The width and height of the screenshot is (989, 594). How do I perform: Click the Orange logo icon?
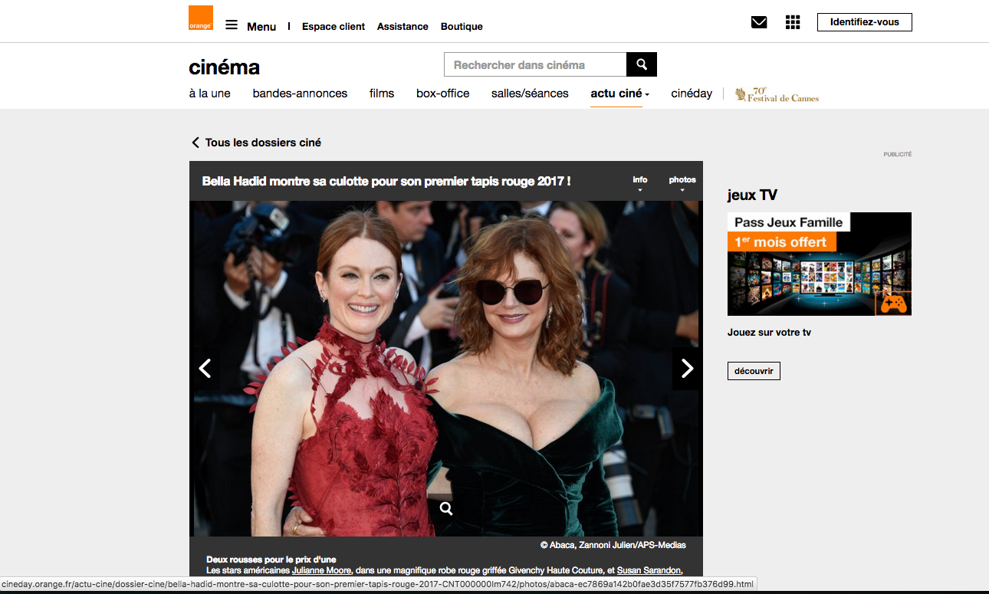coord(201,18)
